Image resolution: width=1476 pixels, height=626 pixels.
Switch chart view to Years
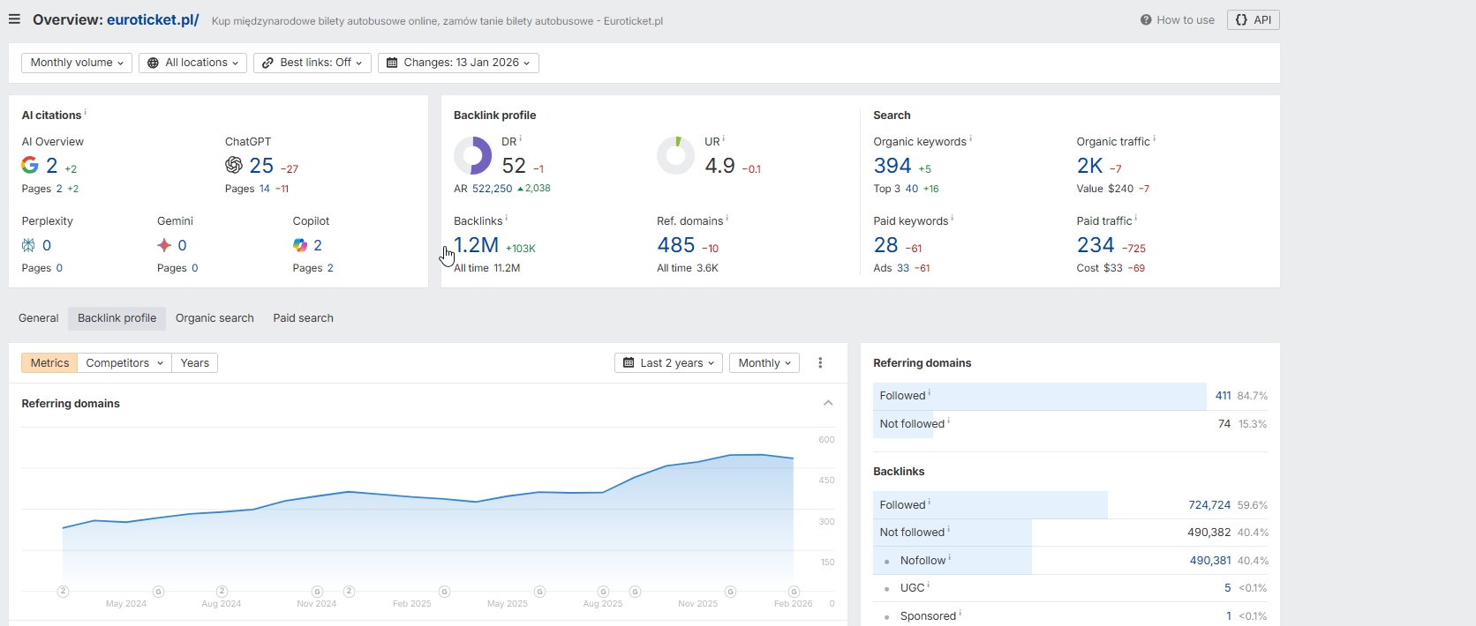point(194,363)
